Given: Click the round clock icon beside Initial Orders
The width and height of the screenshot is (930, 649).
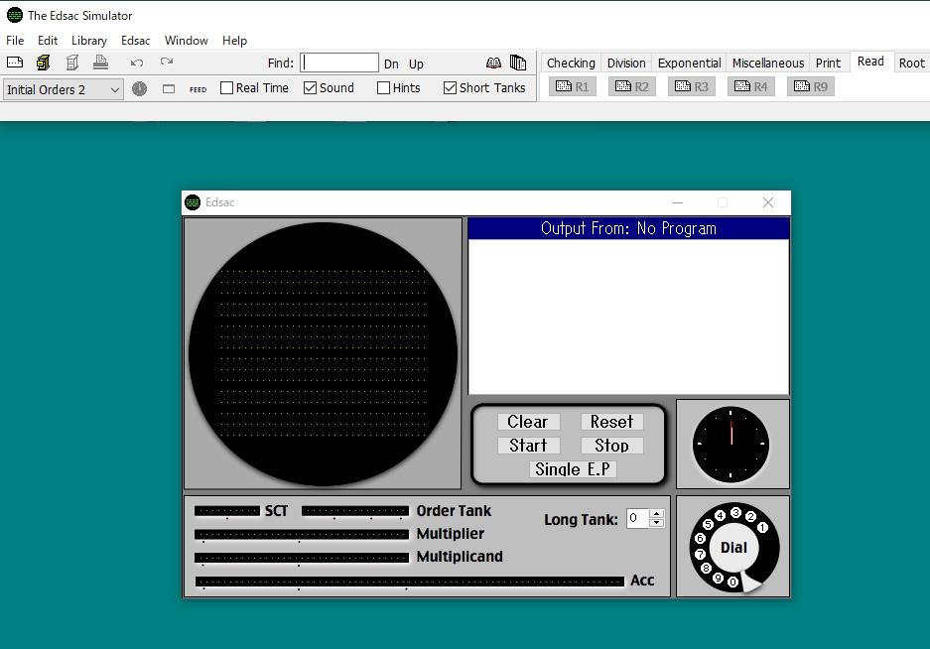Looking at the screenshot, I should tap(139, 89).
